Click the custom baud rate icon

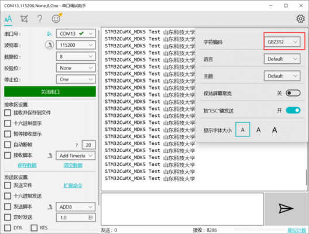pos(49,45)
